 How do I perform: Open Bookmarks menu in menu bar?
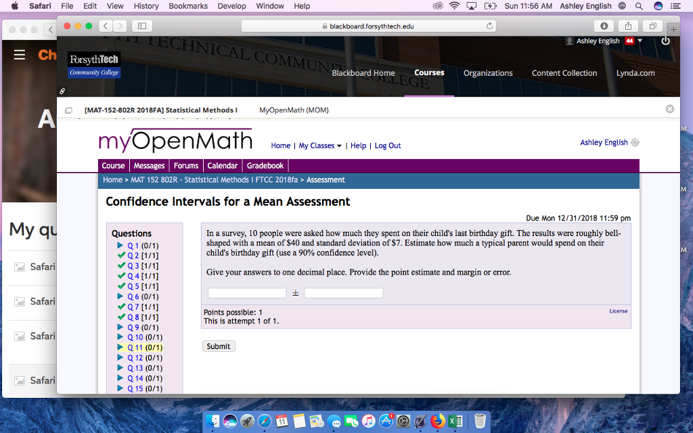[x=188, y=6]
